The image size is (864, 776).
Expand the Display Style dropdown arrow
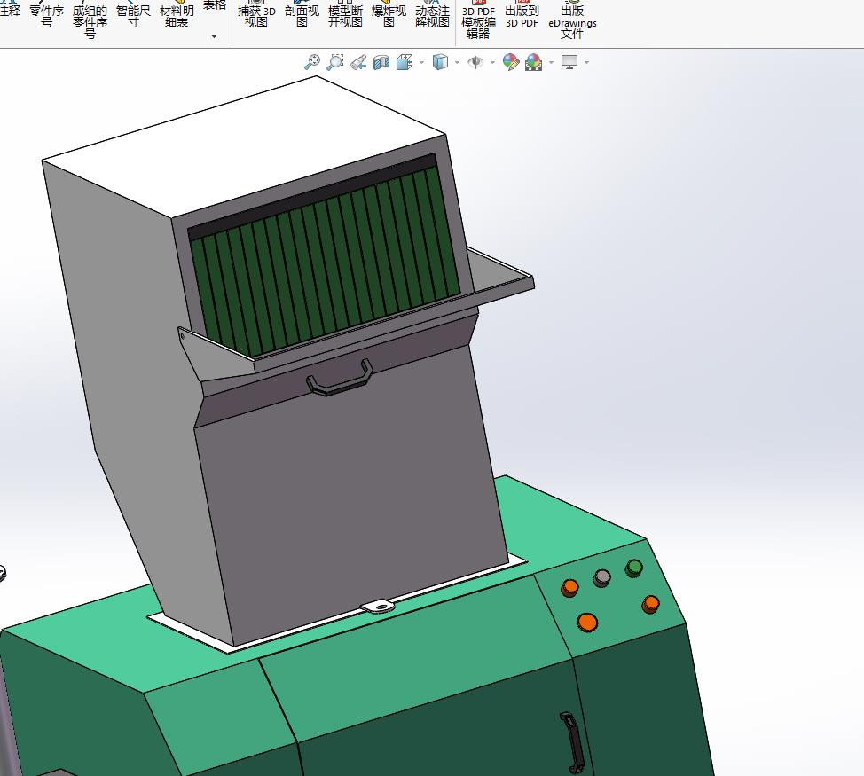coord(458,63)
